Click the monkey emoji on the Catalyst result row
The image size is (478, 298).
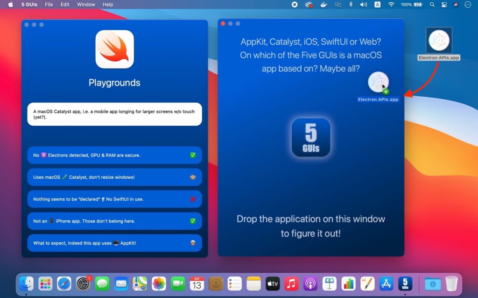[193, 177]
